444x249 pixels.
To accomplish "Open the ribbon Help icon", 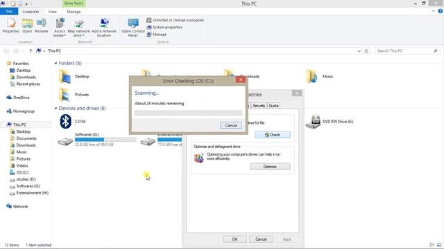I will 441,11.
